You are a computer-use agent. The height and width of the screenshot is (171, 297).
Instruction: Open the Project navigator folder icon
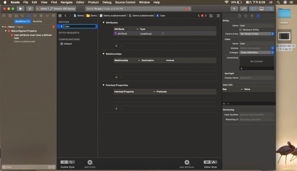[x=4, y=16]
